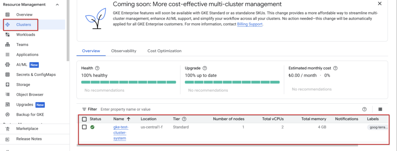Screen dimensions: 397x151
Task: Open the gke-test-cluster-system cluster link
Action: tap(121, 133)
